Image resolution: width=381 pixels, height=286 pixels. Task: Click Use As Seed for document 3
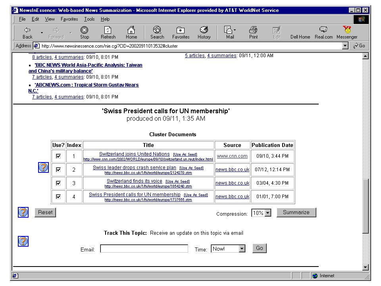coord(177,182)
